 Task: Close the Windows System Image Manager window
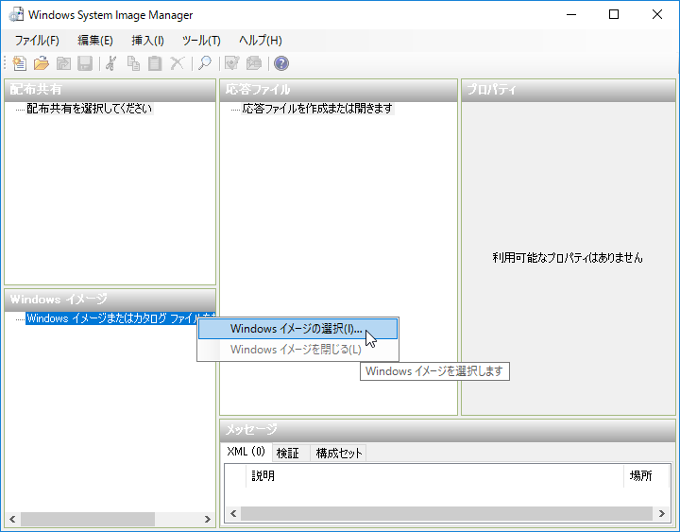(x=657, y=15)
